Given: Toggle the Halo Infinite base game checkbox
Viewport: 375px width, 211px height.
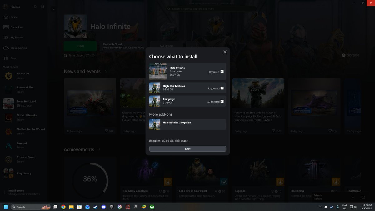Looking at the screenshot, I should coord(222,72).
